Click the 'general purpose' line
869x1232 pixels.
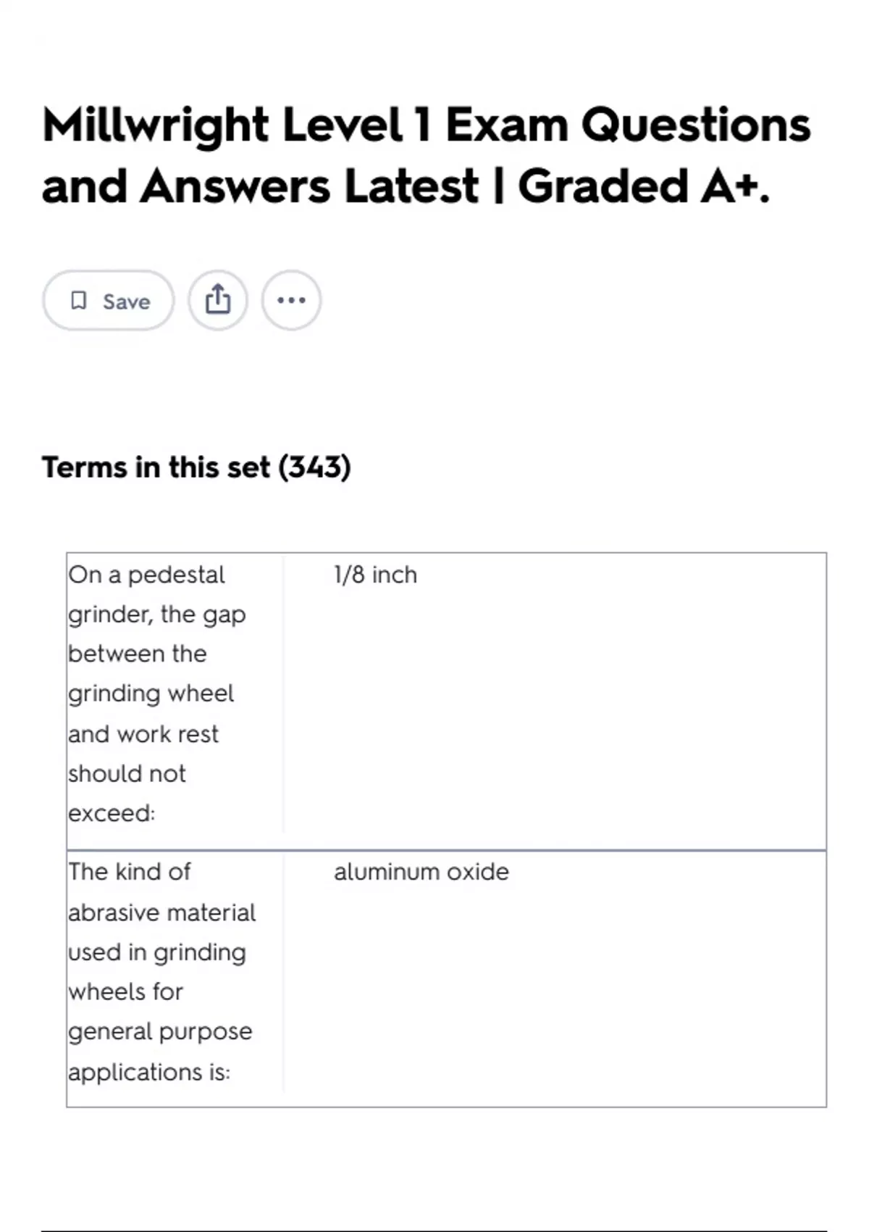[x=160, y=1031]
